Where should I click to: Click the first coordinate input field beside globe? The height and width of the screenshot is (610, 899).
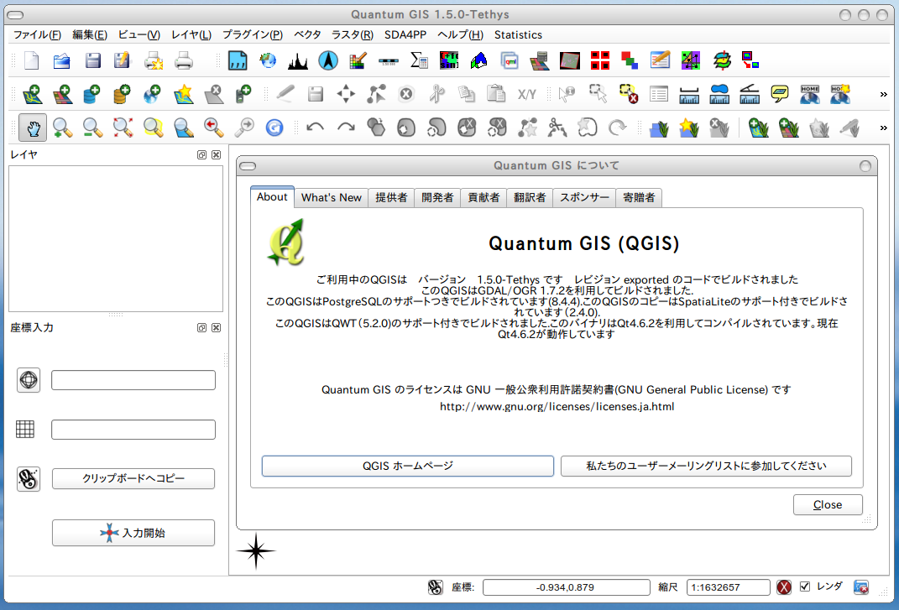tap(133, 380)
